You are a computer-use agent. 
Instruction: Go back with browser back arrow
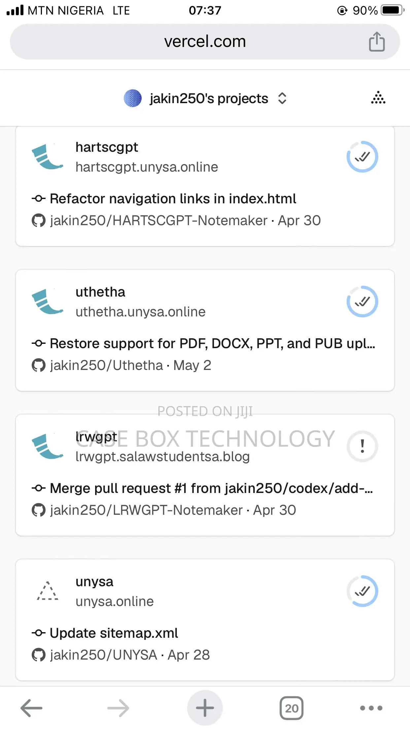click(x=31, y=708)
